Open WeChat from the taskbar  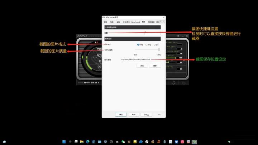(123, 142)
